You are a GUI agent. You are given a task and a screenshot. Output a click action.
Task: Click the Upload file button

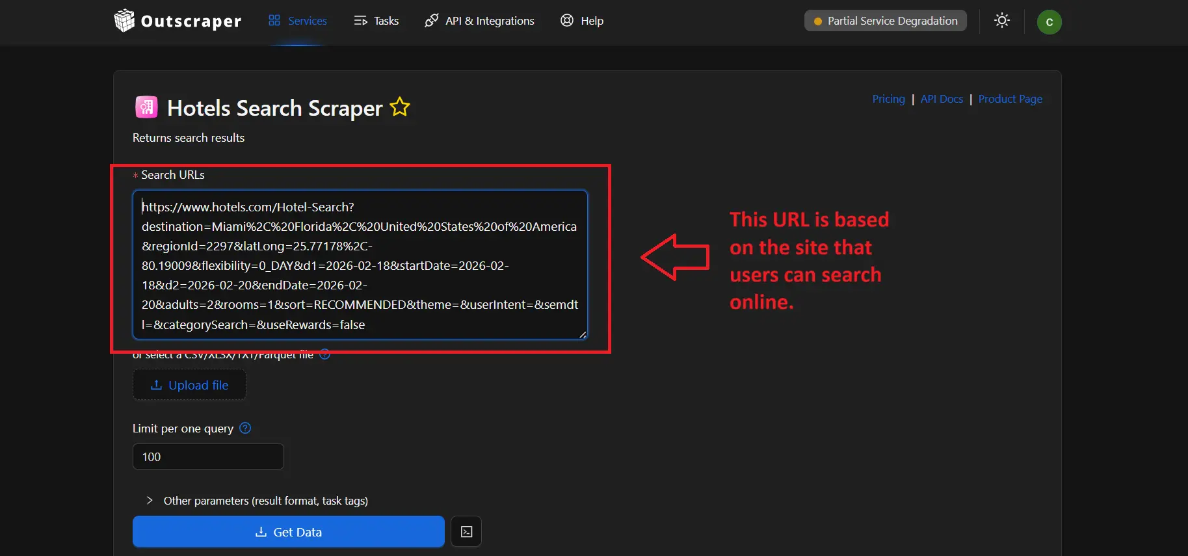189,385
